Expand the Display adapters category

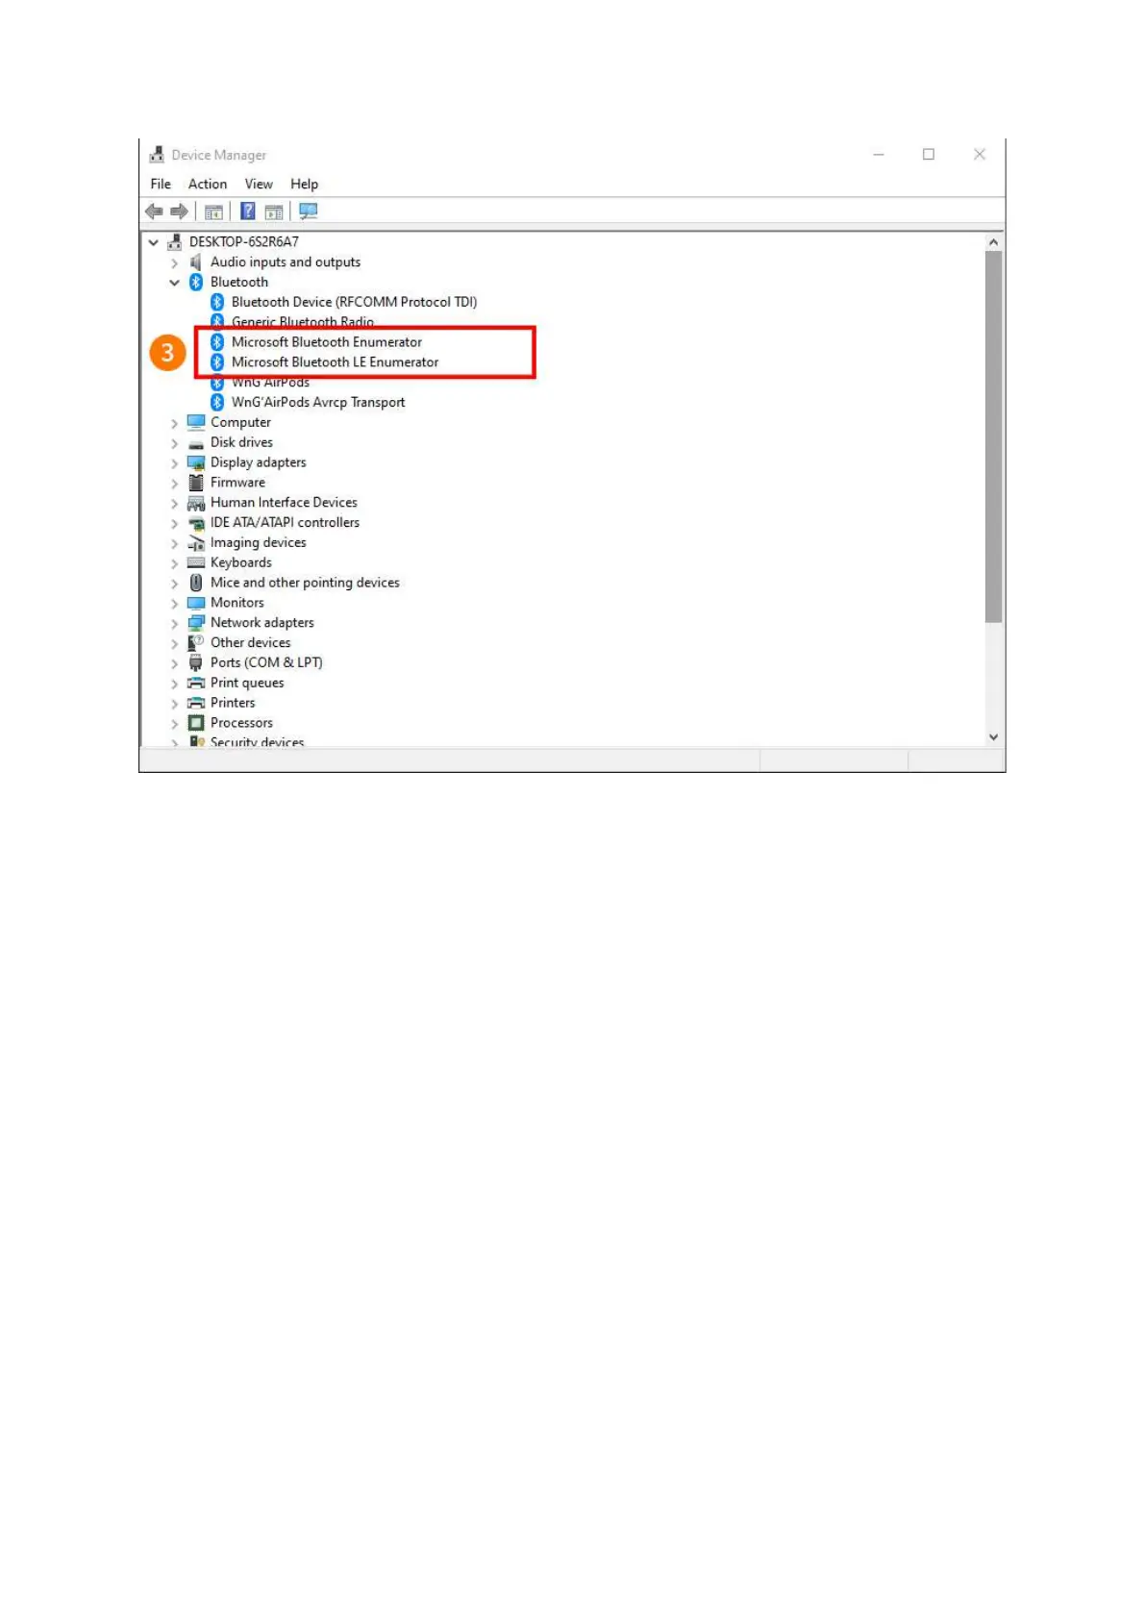click(x=174, y=463)
